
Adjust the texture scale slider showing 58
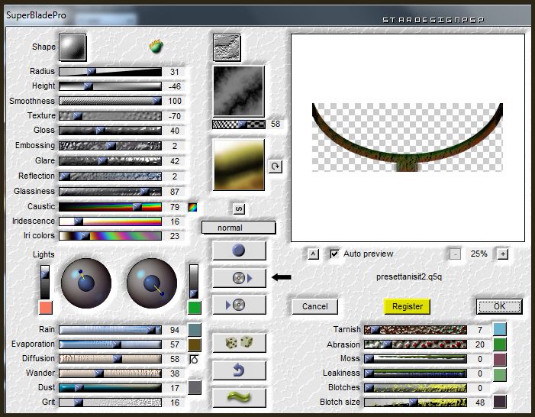click(x=238, y=124)
